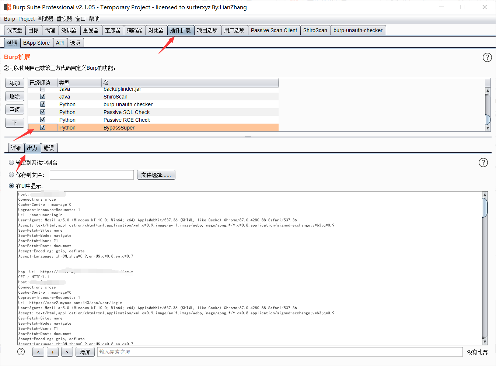
Task: Click the 已经阅读 column header
Action: [x=42, y=83]
